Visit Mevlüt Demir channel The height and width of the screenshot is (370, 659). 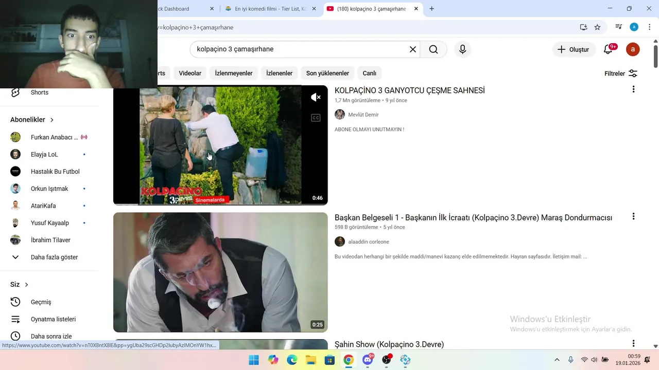click(x=363, y=115)
